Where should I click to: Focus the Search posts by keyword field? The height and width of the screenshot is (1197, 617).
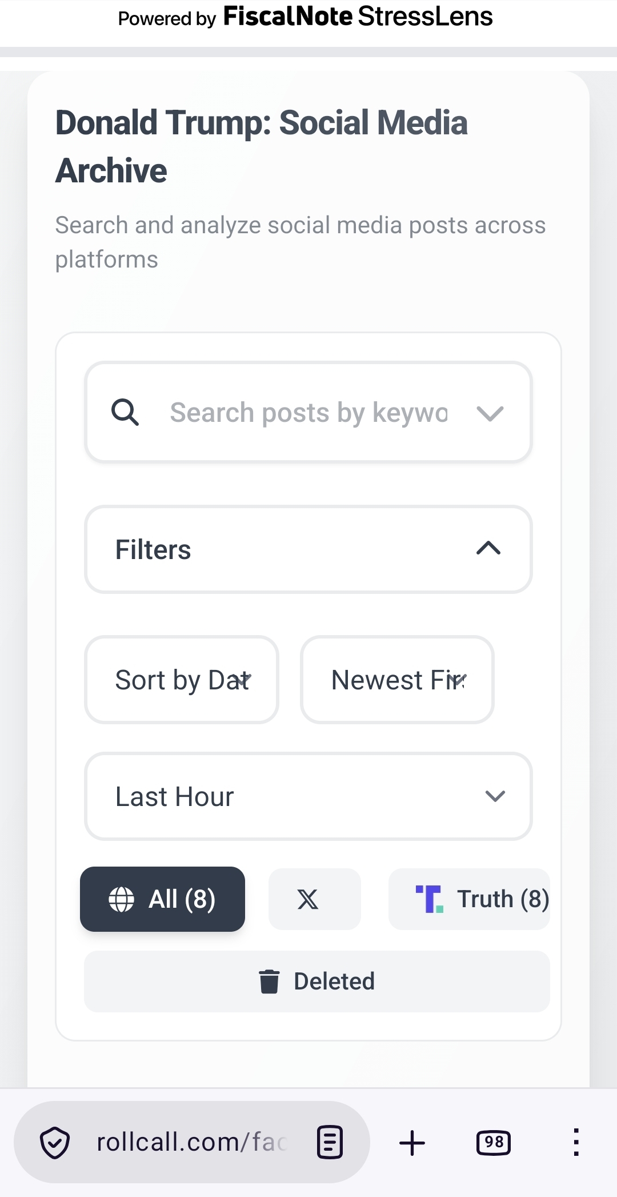[x=308, y=412]
